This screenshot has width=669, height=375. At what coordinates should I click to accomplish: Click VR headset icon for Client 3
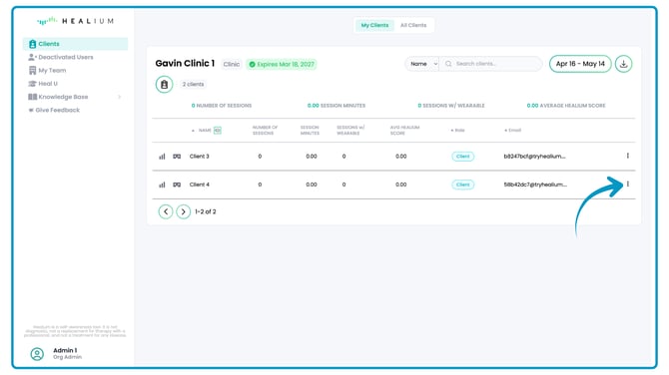(x=177, y=157)
